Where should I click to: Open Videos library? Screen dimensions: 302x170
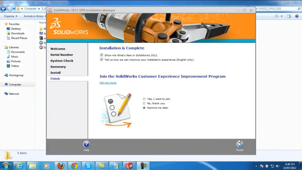coord(15,66)
